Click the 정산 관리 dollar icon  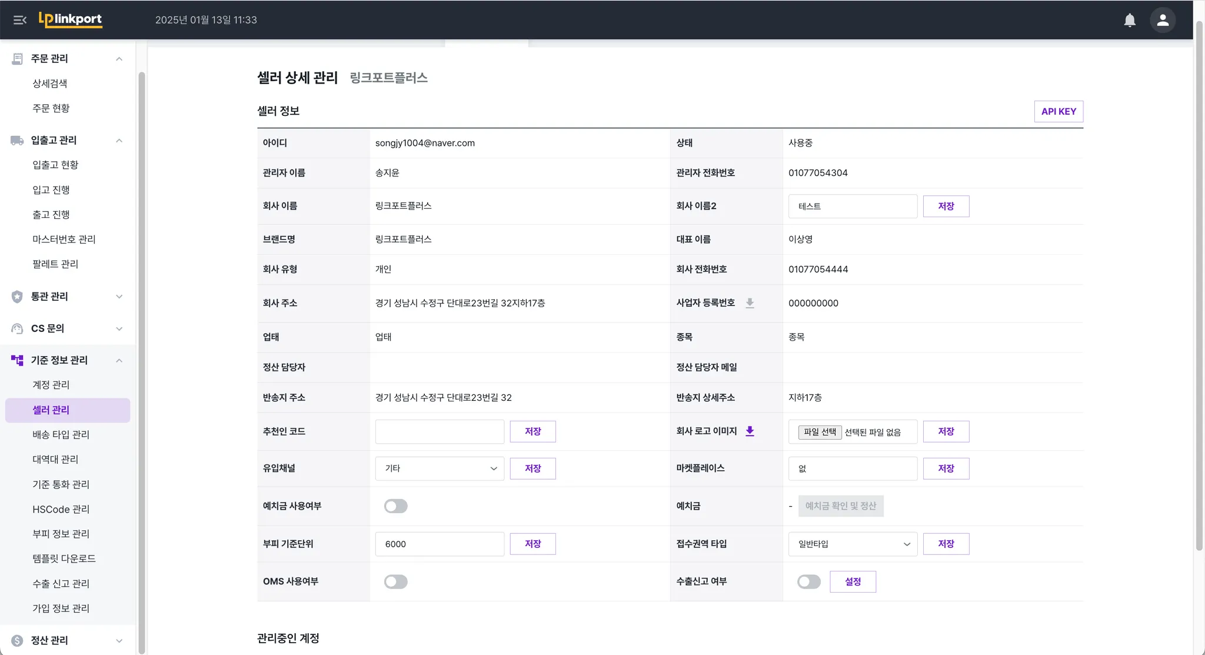[17, 640]
